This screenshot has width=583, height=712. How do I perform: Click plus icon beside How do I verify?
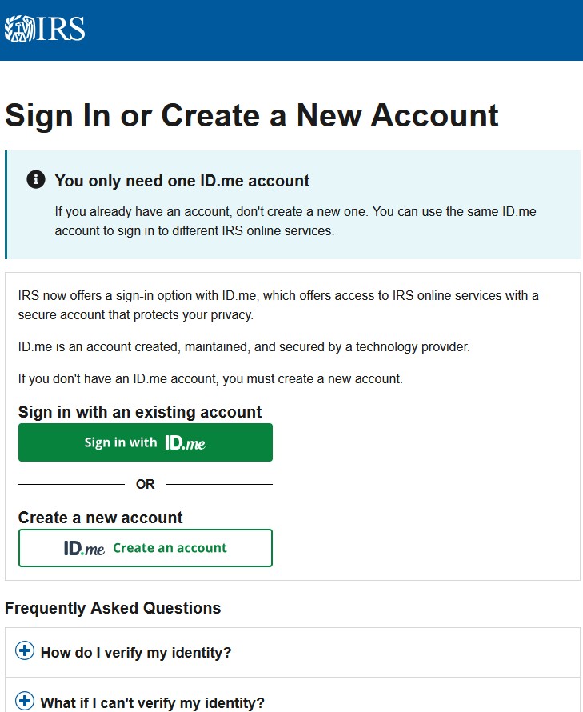[x=26, y=651]
